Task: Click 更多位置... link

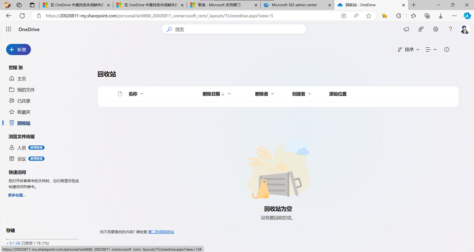Action: (17, 195)
